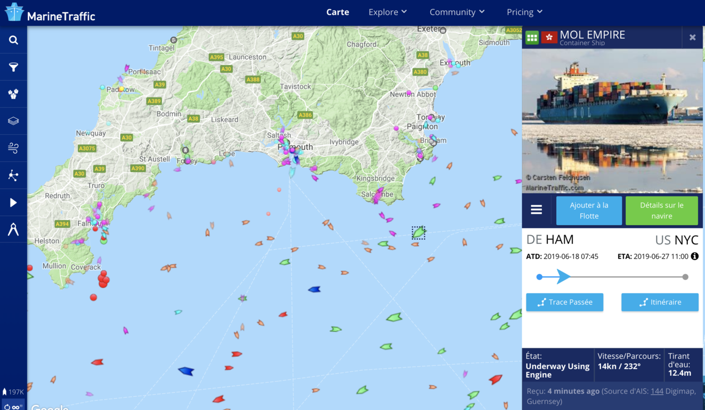Click the Hong Kong flag icon
This screenshot has width=705, height=410.
tap(549, 37)
